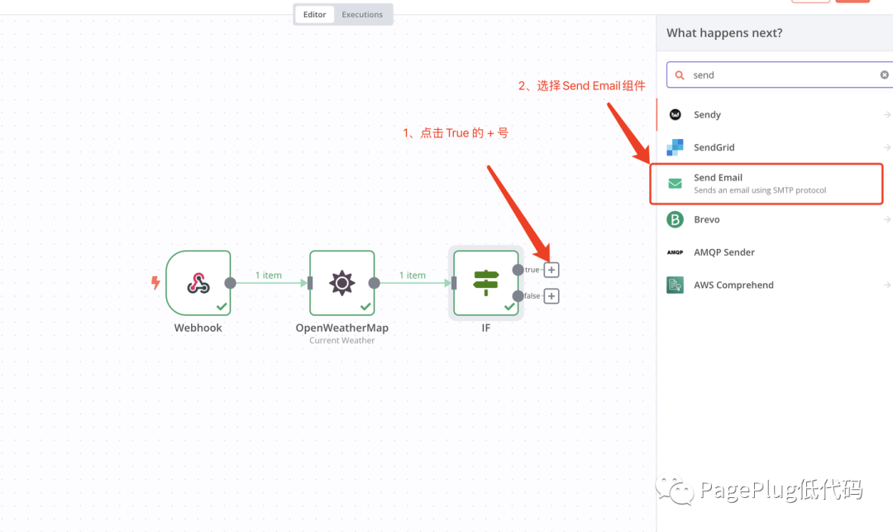The height and width of the screenshot is (532, 893).
Task: Click the 'true' output label
Action: [x=532, y=270]
